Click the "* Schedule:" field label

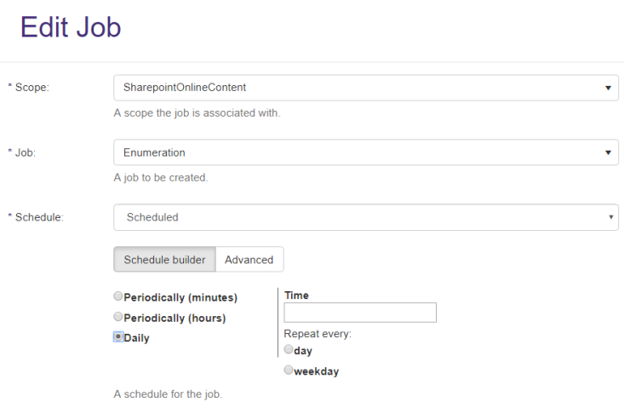(36, 217)
